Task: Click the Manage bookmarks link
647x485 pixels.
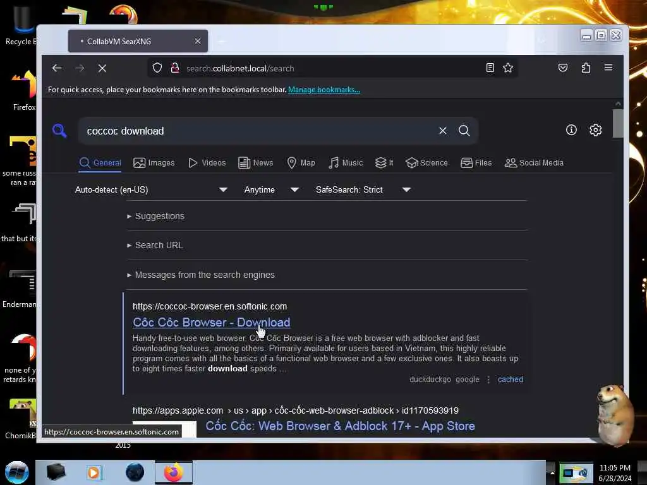Action: tap(324, 90)
